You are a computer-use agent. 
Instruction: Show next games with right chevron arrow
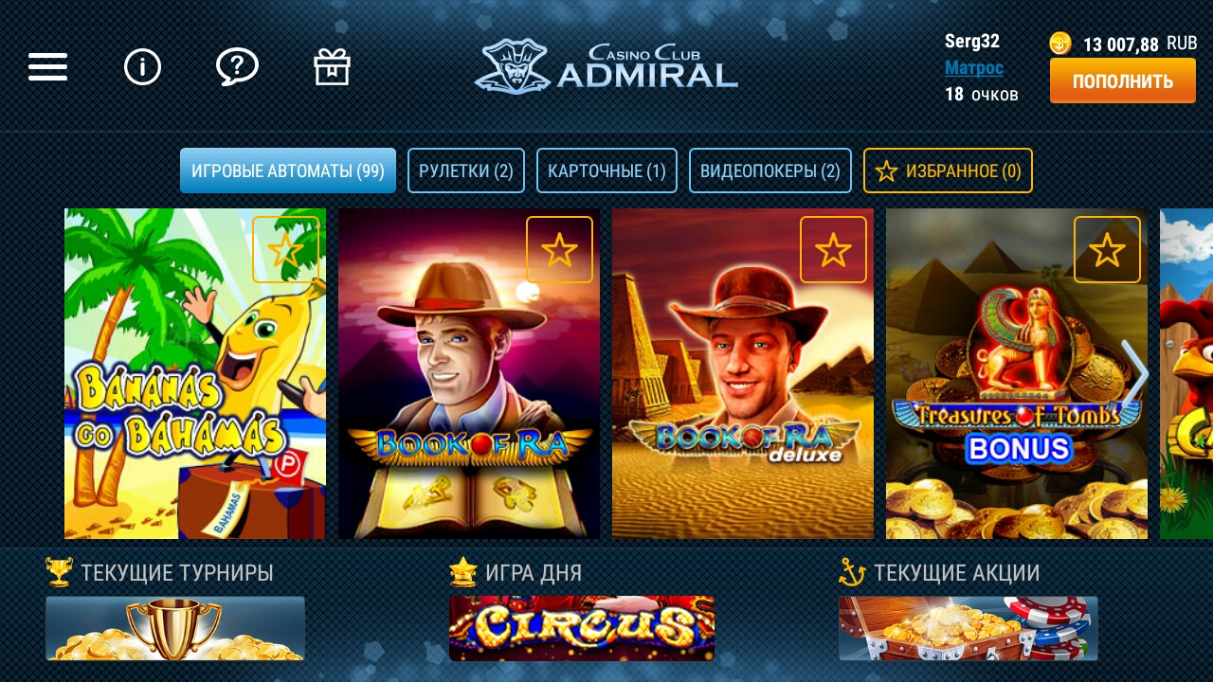[1135, 373]
